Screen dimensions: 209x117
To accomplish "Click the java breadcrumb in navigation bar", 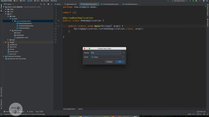I will click(30, 1).
